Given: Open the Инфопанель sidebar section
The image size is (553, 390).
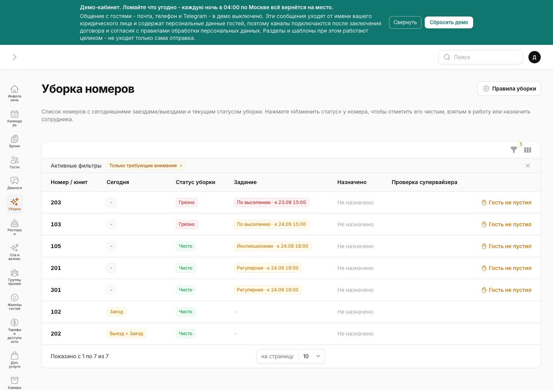Looking at the screenshot, I should pyautogui.click(x=15, y=93).
